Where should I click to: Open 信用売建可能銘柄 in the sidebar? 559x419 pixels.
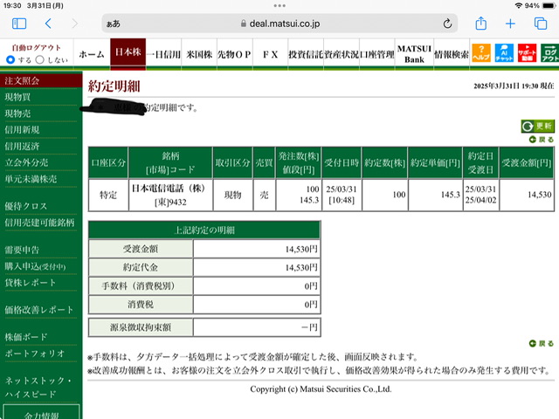39,223
